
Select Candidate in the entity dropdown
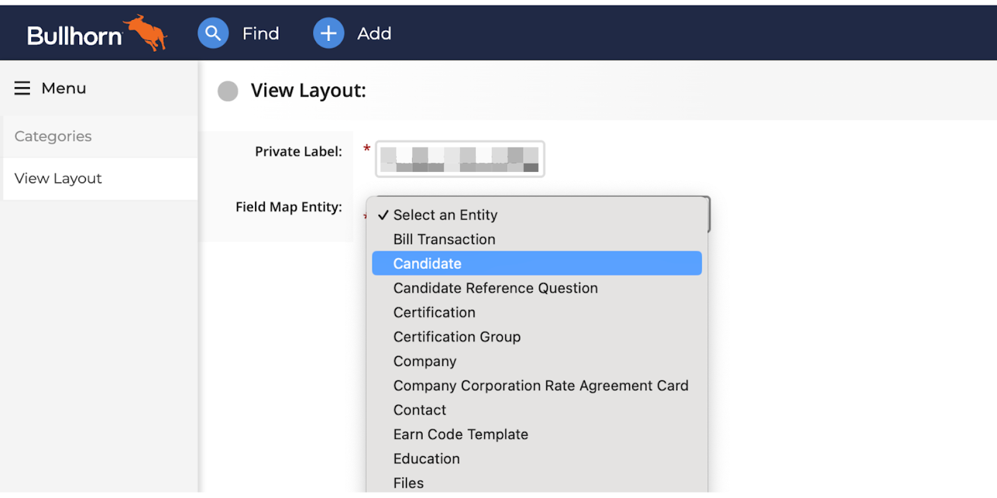point(427,264)
